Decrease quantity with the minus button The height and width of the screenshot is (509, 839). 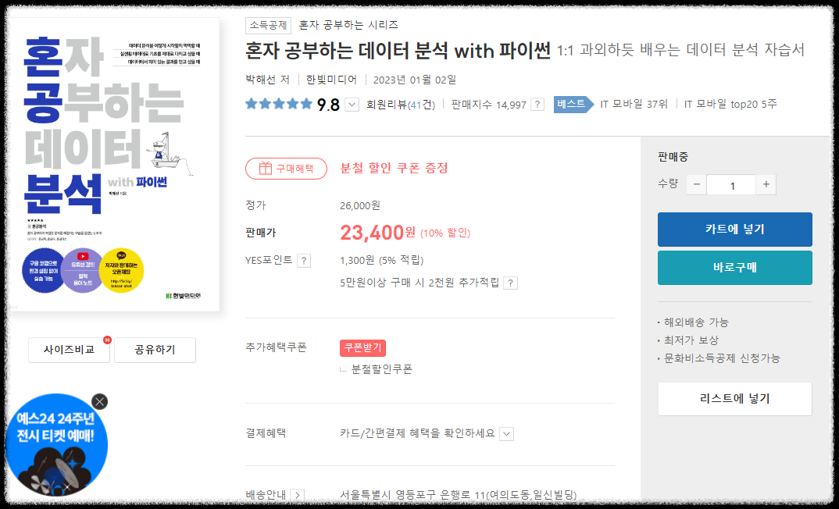point(696,184)
